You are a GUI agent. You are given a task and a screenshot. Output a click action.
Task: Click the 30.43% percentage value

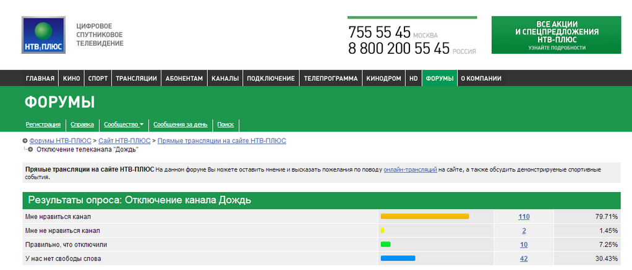tap(607, 259)
